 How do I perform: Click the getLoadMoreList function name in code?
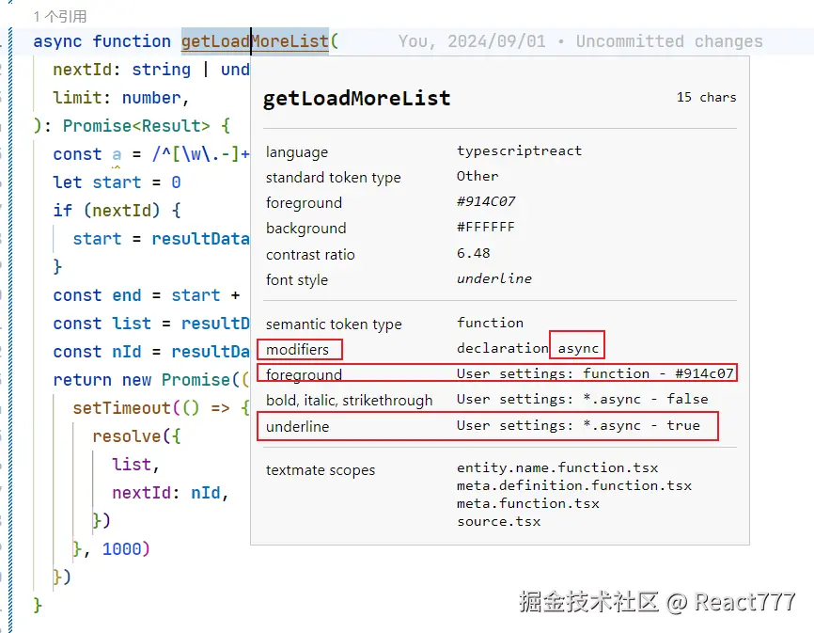(x=254, y=41)
